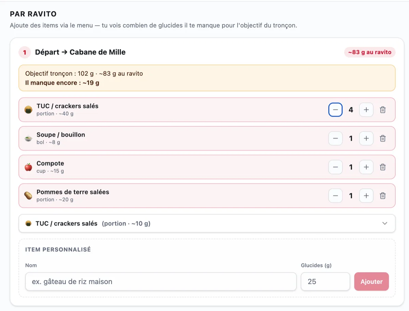Click the PAR RAVITO heading
Viewport: 409px width, 311px height.
[33, 14]
